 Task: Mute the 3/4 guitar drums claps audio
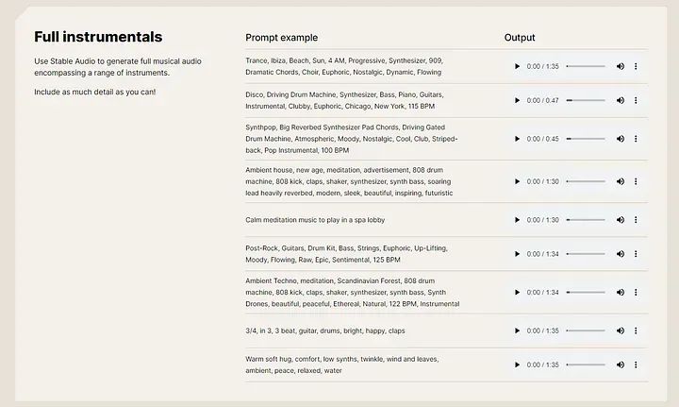[x=621, y=331]
